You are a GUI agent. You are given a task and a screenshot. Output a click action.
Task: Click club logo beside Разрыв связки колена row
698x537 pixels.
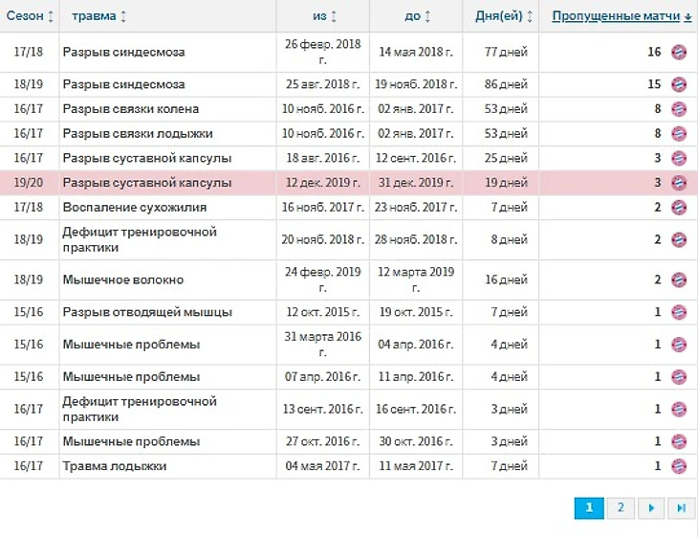coord(679,109)
